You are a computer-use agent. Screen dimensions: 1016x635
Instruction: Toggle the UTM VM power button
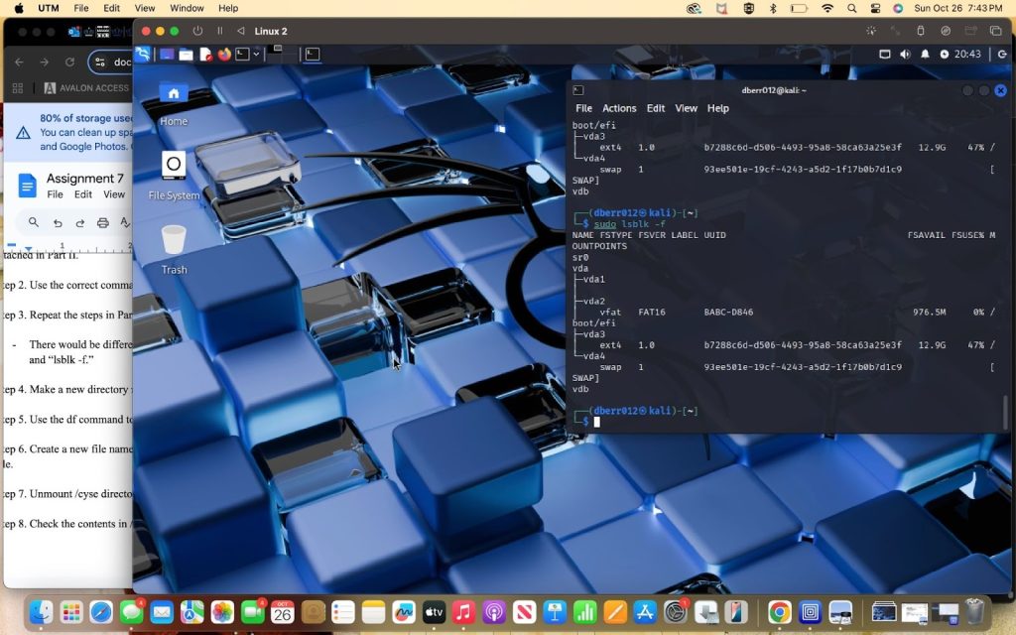197,31
